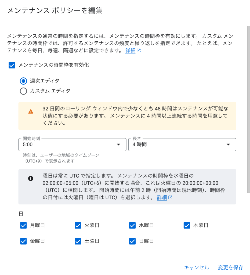Click external link icon beside top 詳細
The height and width of the screenshot is (275, 250).
tap(139, 51)
